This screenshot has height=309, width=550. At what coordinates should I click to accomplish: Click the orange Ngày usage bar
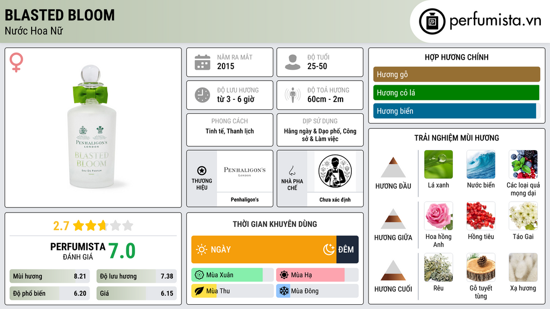264,249
